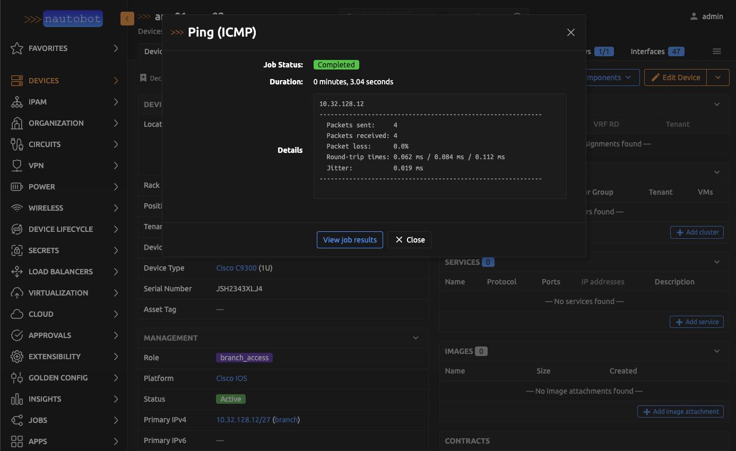Click the Favorites star icon in sidebar

(17, 48)
